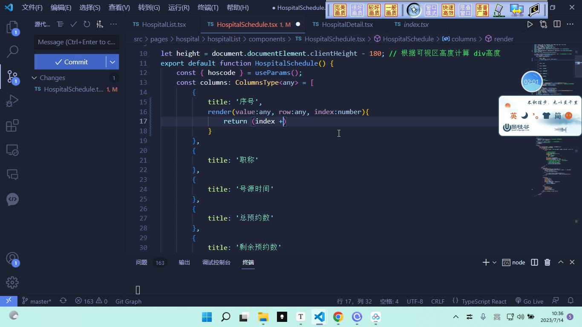
Task: Open more actions ellipsis in source control
Action: point(113,24)
